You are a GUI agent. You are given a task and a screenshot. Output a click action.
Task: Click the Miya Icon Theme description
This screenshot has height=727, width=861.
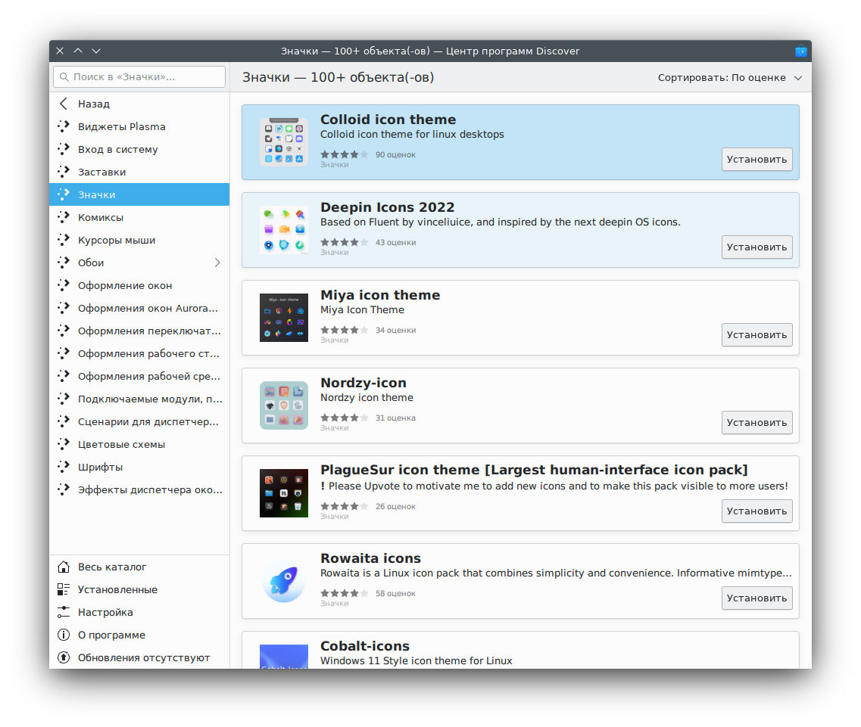coord(363,309)
